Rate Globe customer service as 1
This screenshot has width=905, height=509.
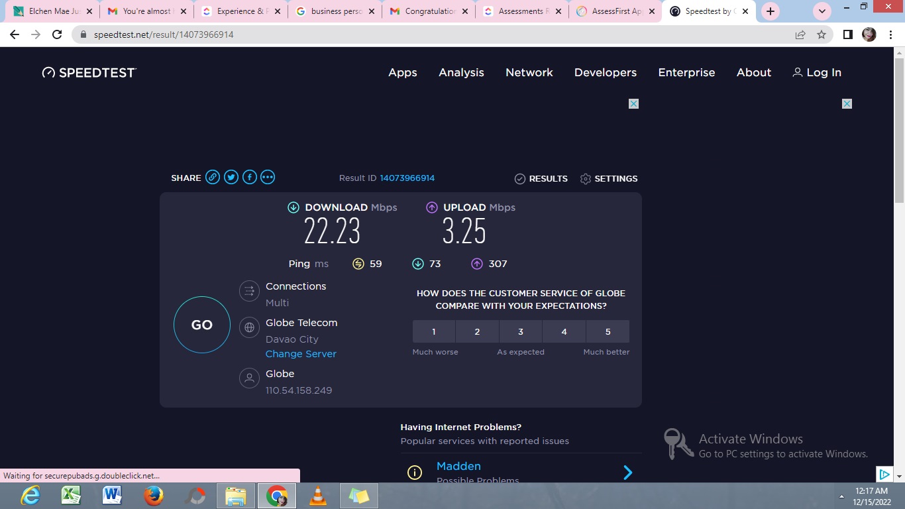(434, 331)
